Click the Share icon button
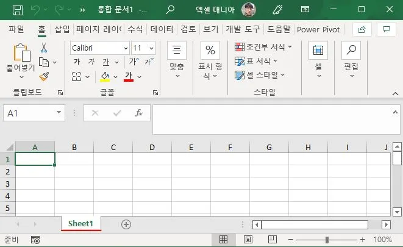The height and width of the screenshot is (247, 403). click(x=362, y=29)
